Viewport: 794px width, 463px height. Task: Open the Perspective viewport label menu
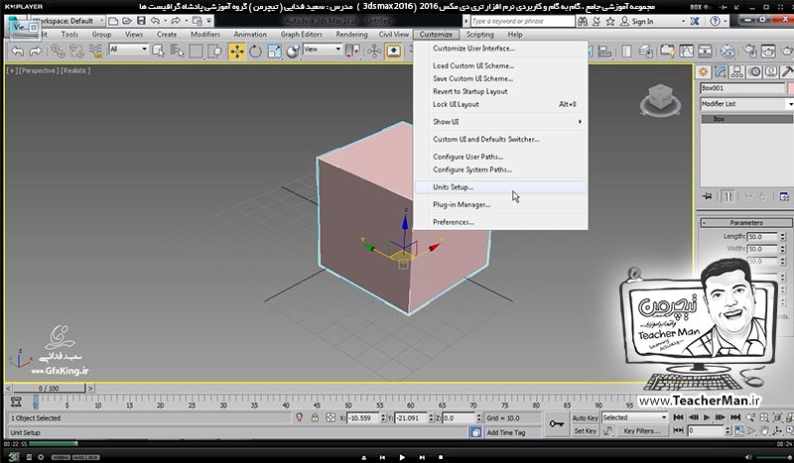(x=39, y=70)
